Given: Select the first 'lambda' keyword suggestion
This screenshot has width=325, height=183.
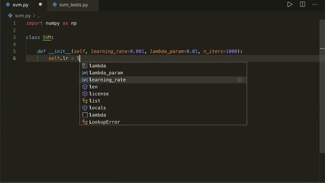Looking at the screenshot, I should [163, 66].
